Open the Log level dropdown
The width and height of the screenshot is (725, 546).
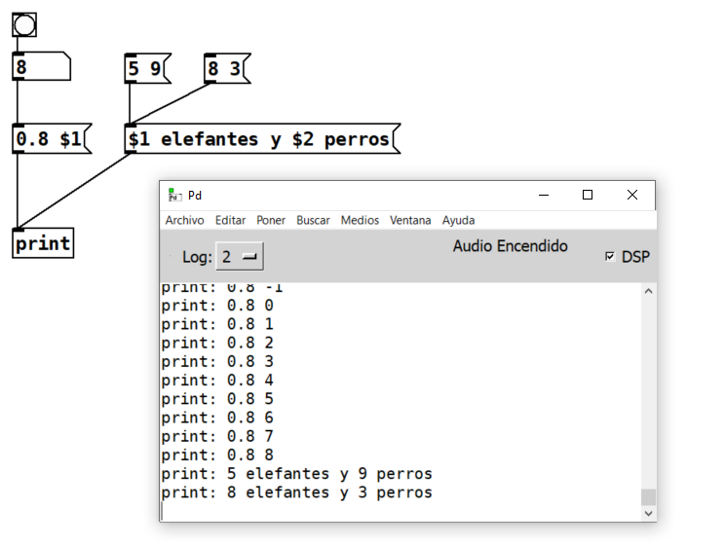(x=240, y=256)
